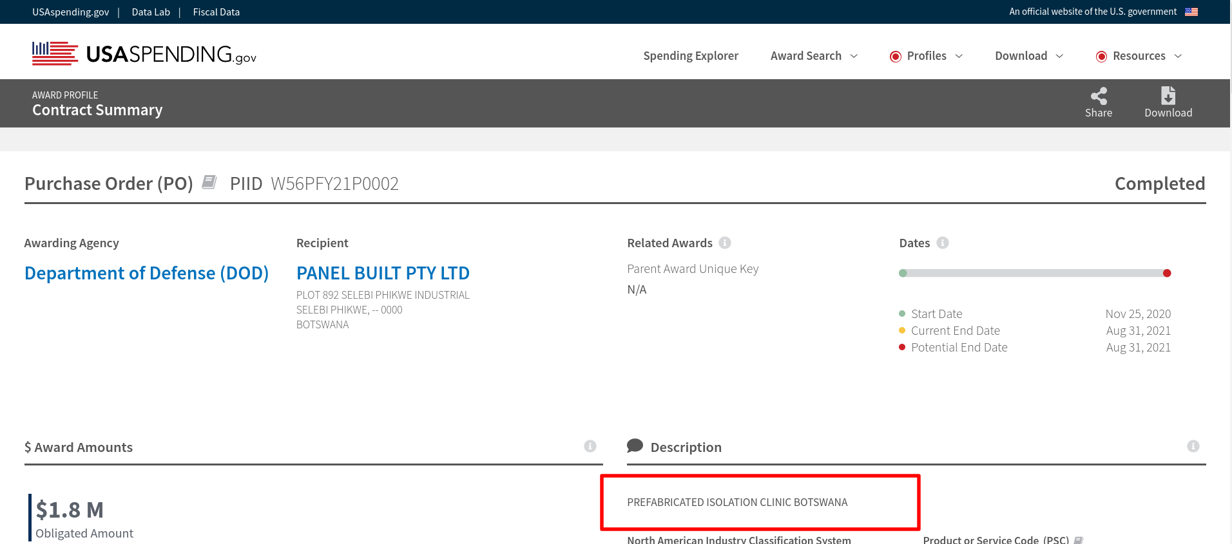Go to USAspending.gov top bar link

click(x=71, y=12)
